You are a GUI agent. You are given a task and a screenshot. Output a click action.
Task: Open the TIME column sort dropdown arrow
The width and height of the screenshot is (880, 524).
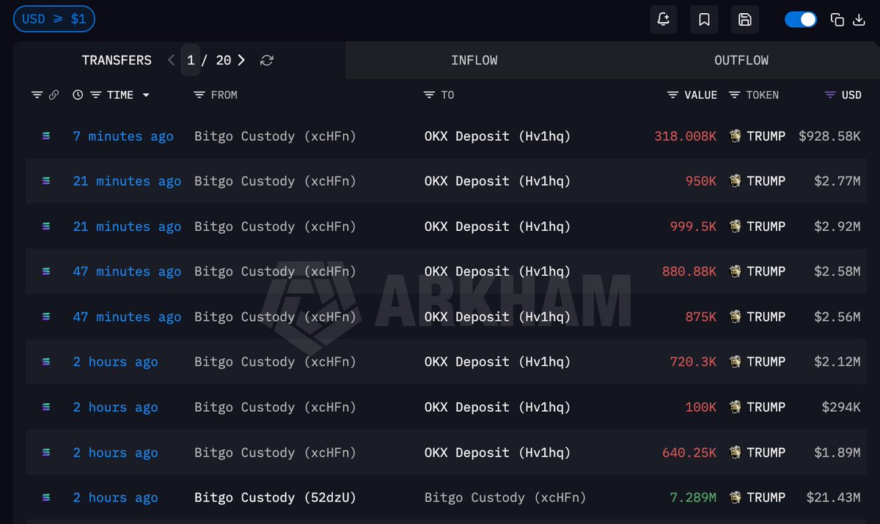click(146, 95)
